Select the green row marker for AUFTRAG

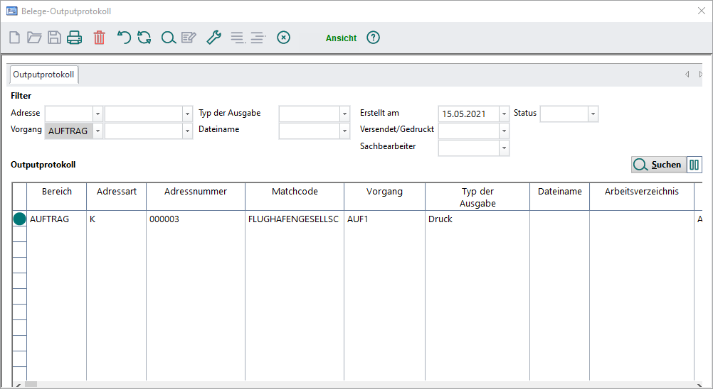pos(20,219)
